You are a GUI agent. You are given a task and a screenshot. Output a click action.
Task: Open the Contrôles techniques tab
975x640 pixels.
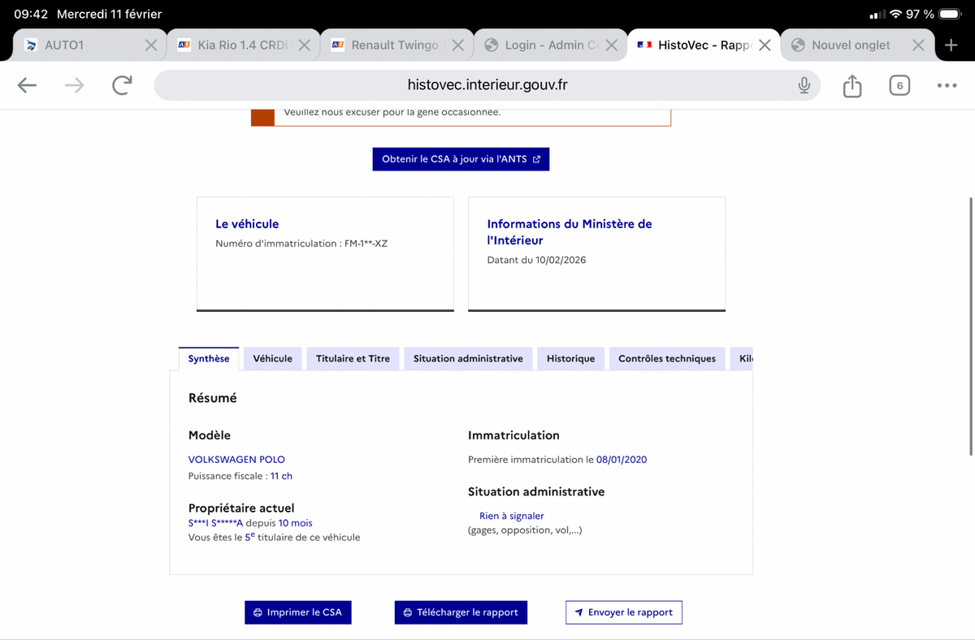coord(667,358)
